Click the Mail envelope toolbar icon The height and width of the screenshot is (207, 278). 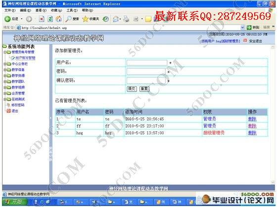pos(116,19)
